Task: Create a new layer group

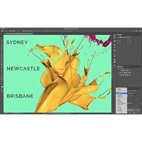Action: 135,113
